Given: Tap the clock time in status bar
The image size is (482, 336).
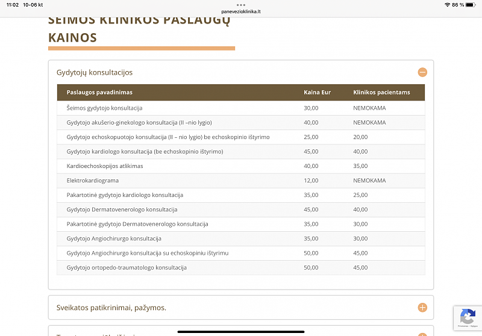Looking at the screenshot, I should click(x=11, y=5).
